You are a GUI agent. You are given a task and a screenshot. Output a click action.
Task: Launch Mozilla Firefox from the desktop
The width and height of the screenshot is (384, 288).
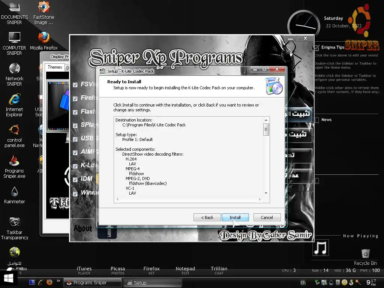click(44, 41)
